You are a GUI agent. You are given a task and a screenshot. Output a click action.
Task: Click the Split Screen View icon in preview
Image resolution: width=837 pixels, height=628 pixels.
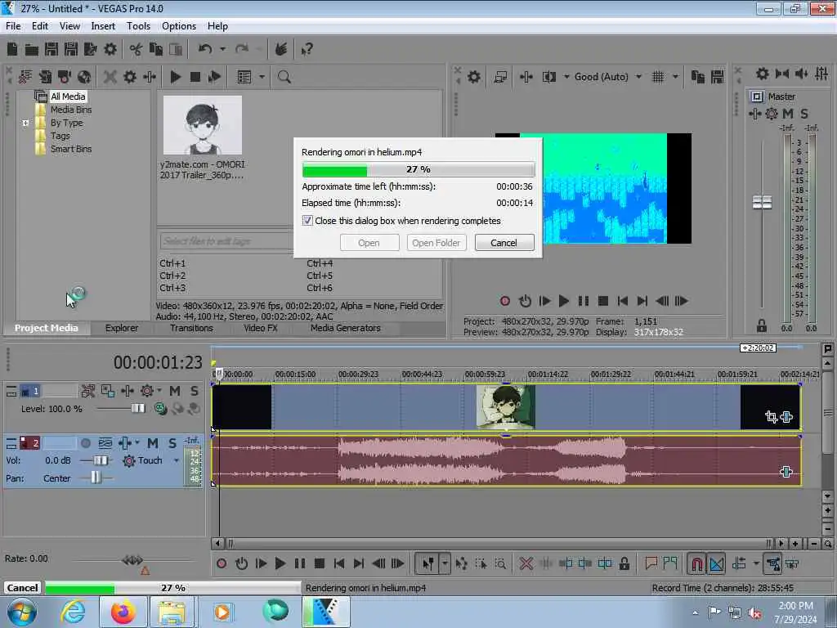[x=549, y=77]
